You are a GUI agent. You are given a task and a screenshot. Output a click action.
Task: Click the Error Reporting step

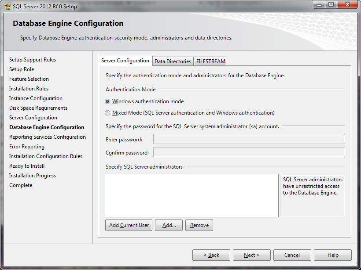tap(27, 147)
